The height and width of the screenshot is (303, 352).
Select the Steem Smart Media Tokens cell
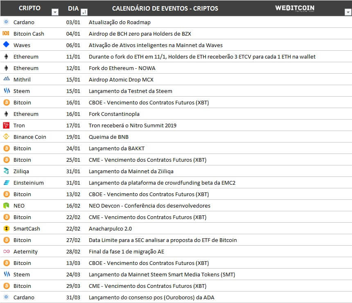[x=162, y=274]
